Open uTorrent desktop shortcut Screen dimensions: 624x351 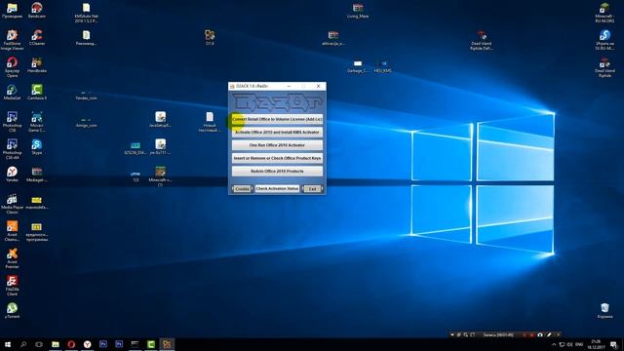[x=12, y=310]
